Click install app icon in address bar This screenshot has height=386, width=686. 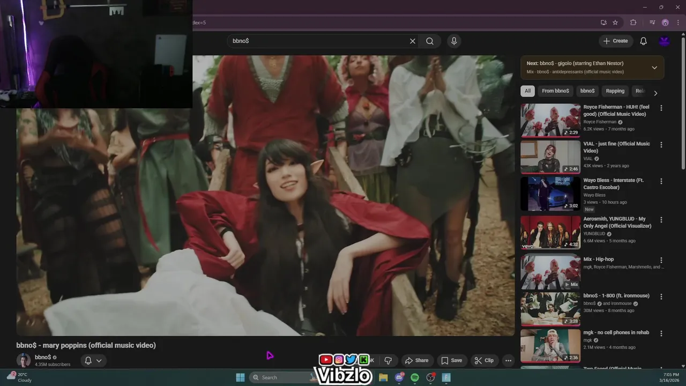603,23
